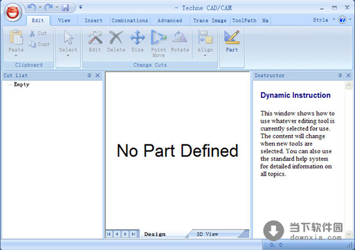355x250 pixels.
Task: Switch to the ToolPath ribbon tab
Action: 244,20
